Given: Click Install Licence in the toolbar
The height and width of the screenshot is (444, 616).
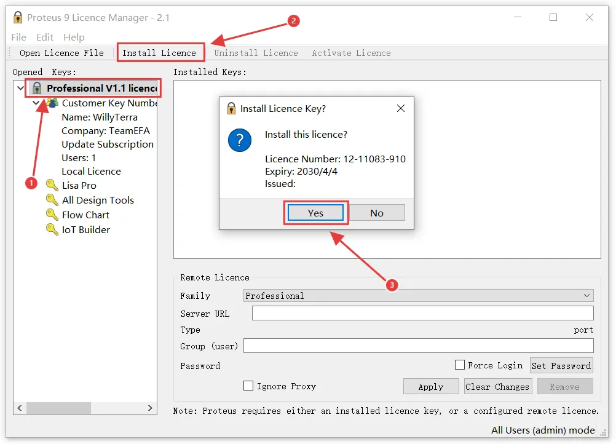Looking at the screenshot, I should point(159,53).
